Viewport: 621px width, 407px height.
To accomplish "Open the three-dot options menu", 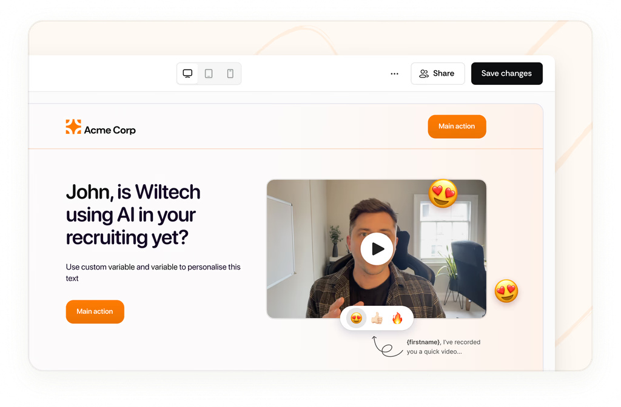I will [394, 73].
